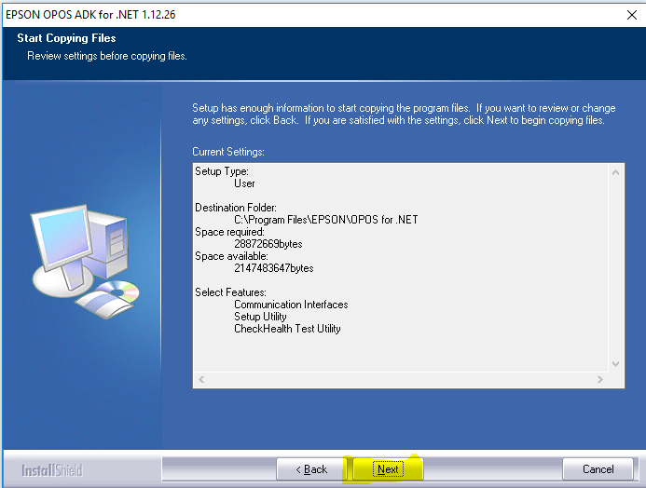Screen dimensions: 646x488
Task: Select the 'Select Features:' label
Action: 230,292
